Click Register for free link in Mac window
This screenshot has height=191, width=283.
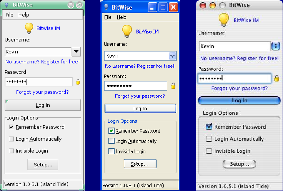pos(239,58)
